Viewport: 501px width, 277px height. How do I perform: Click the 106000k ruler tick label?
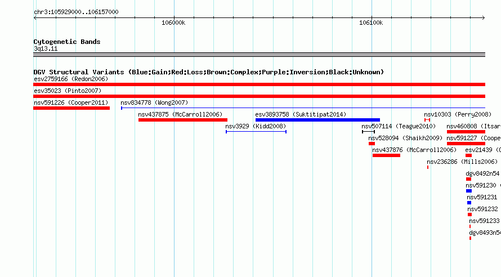tap(173, 23)
